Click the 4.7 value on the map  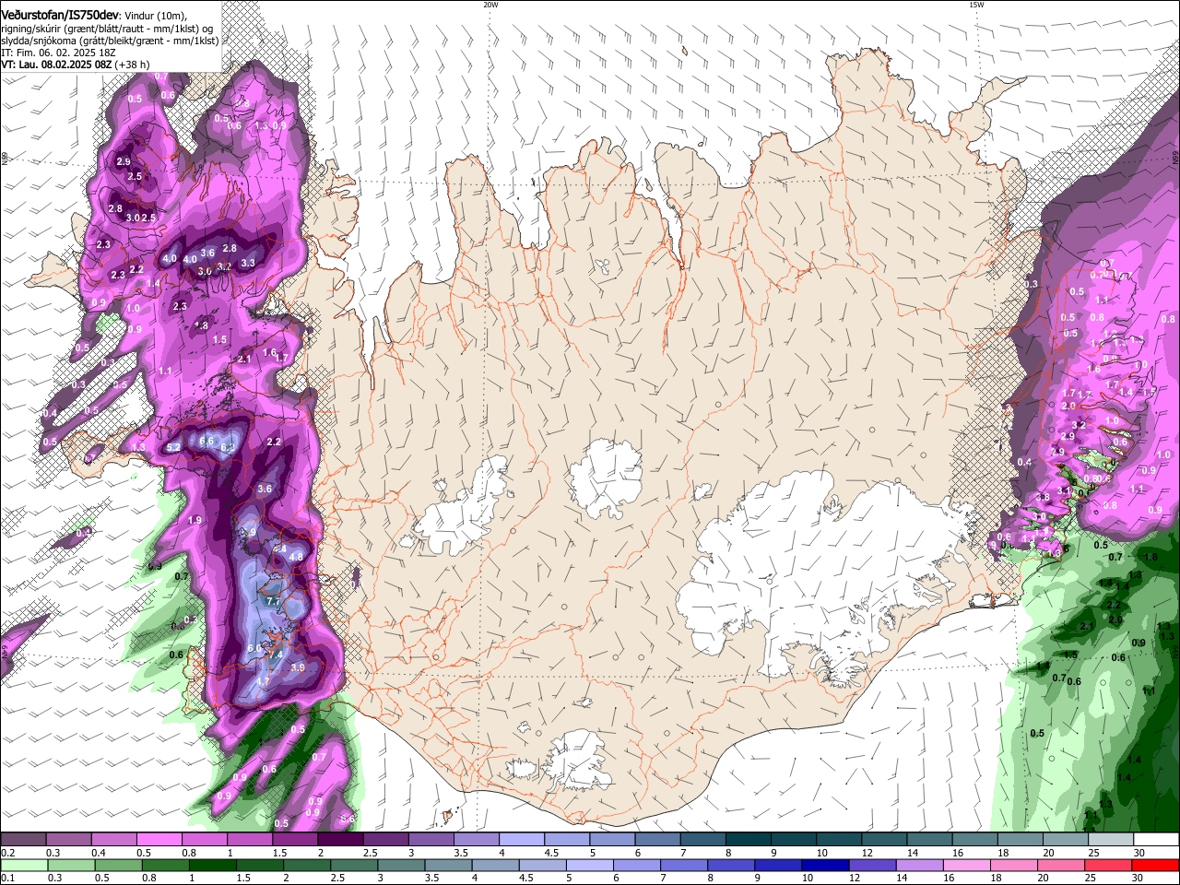click(x=262, y=681)
